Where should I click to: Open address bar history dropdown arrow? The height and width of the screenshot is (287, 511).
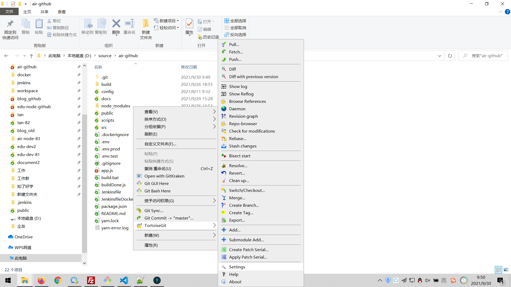click(439, 56)
